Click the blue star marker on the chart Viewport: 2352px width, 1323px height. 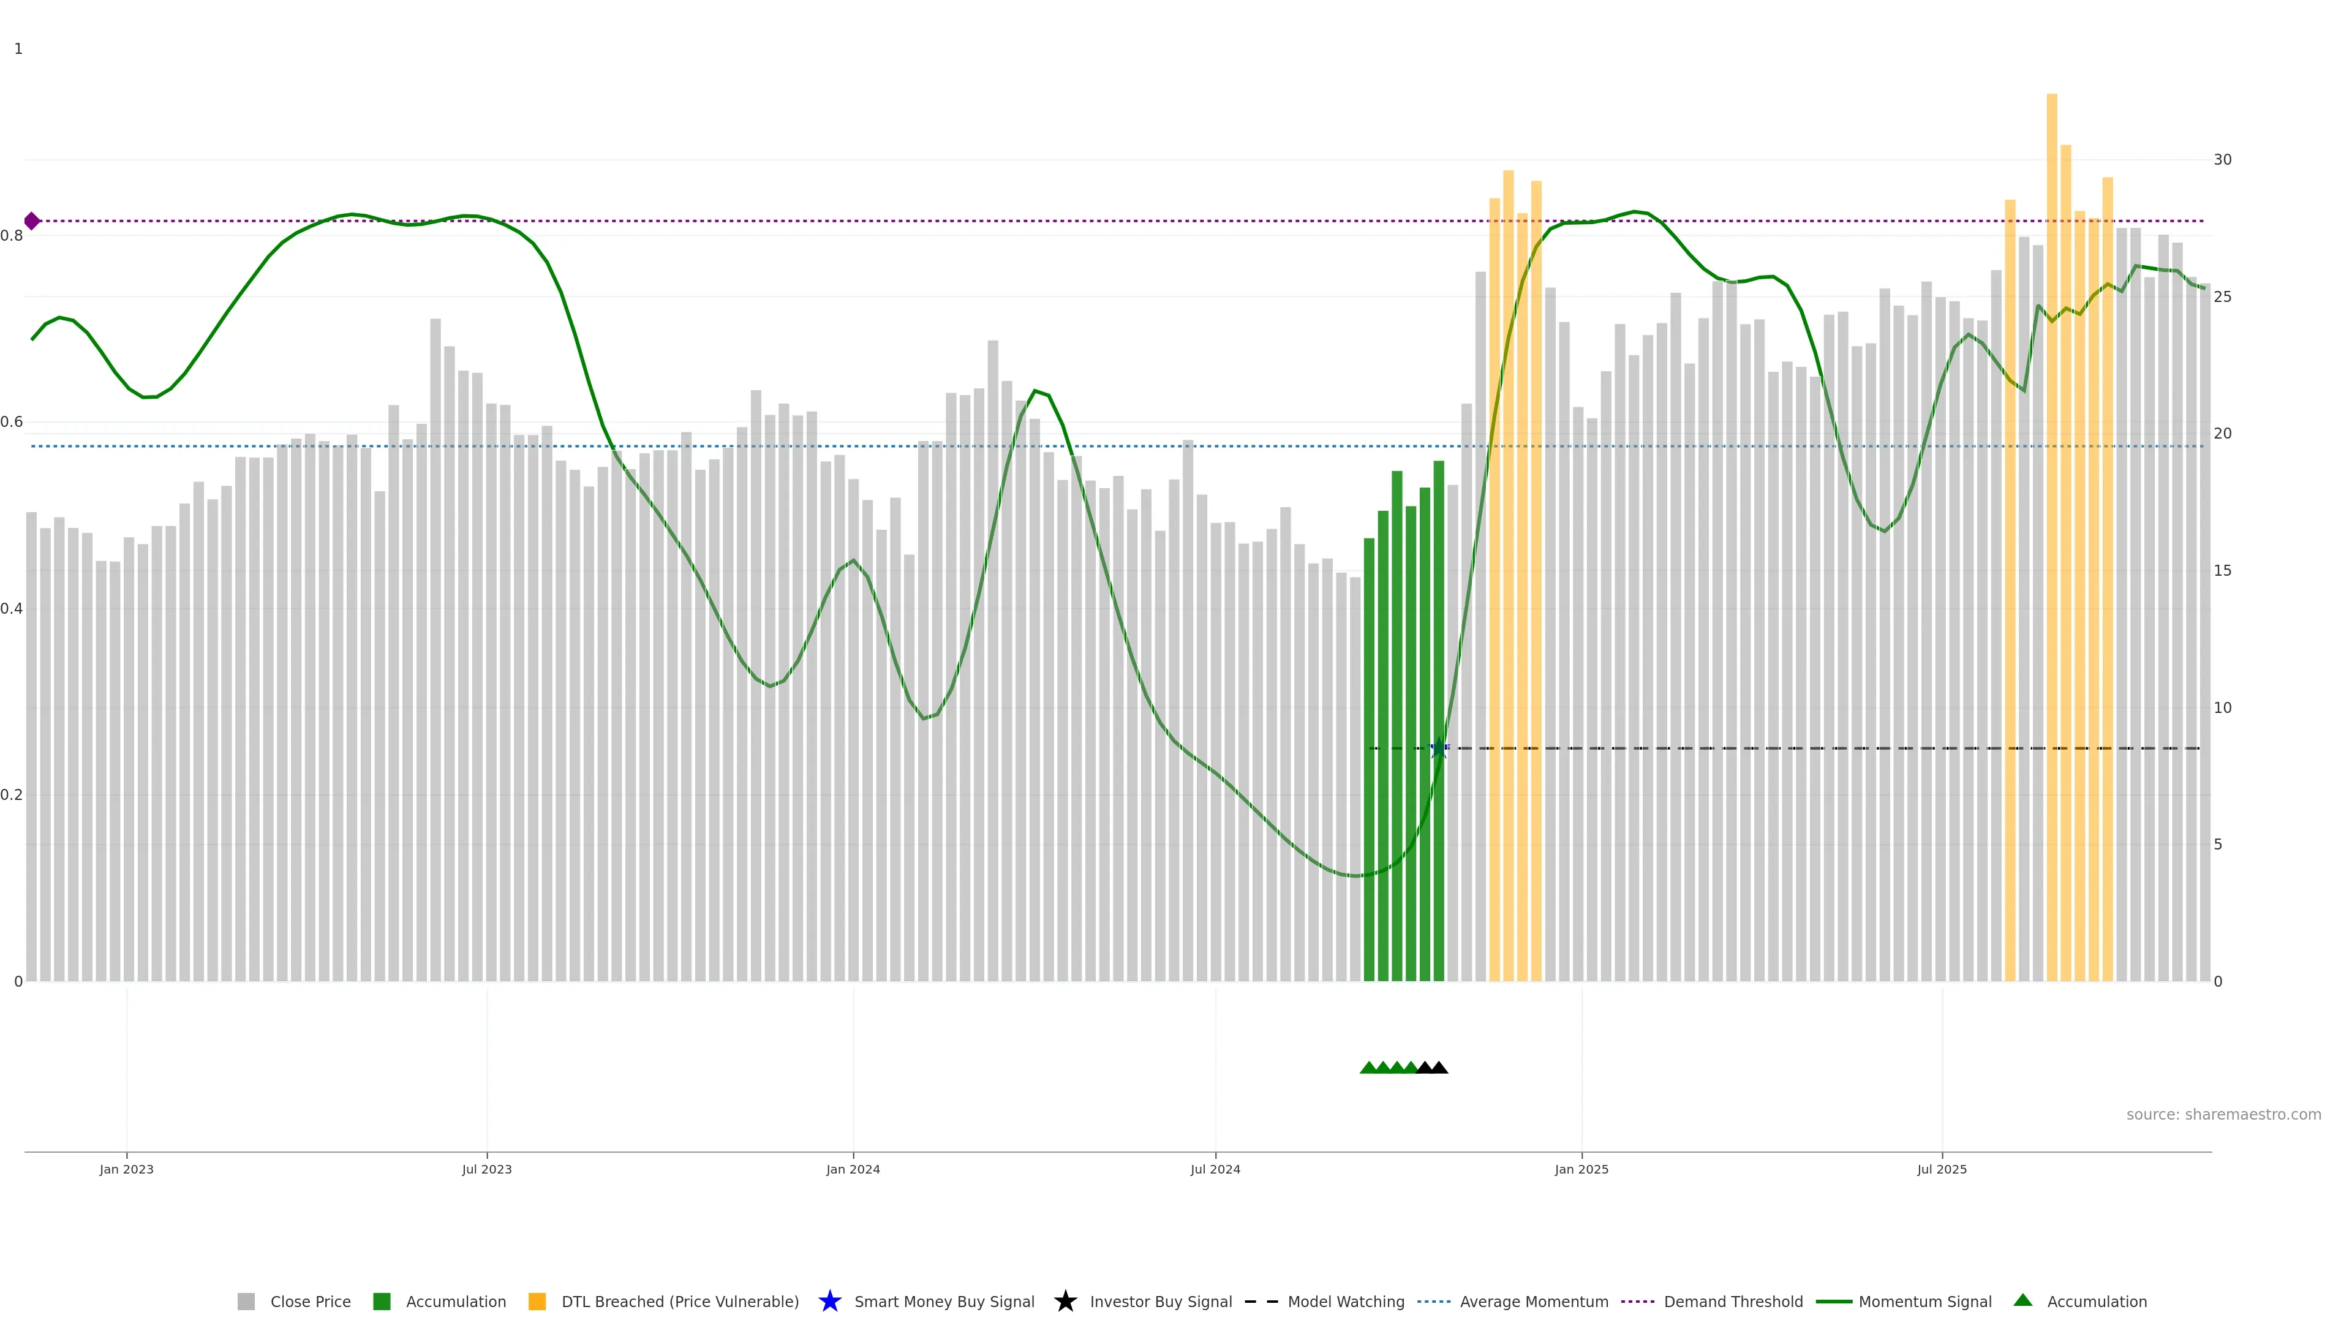[x=1439, y=748]
